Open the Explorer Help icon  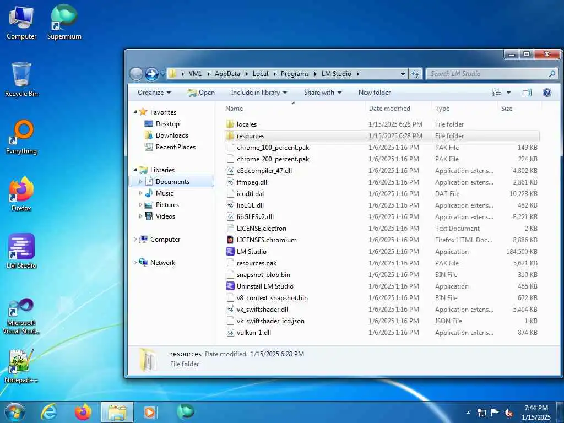pos(547,93)
